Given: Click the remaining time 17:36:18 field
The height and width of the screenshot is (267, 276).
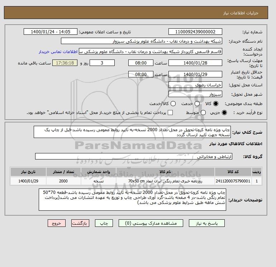Looking at the screenshot, I should [x=65, y=63].
